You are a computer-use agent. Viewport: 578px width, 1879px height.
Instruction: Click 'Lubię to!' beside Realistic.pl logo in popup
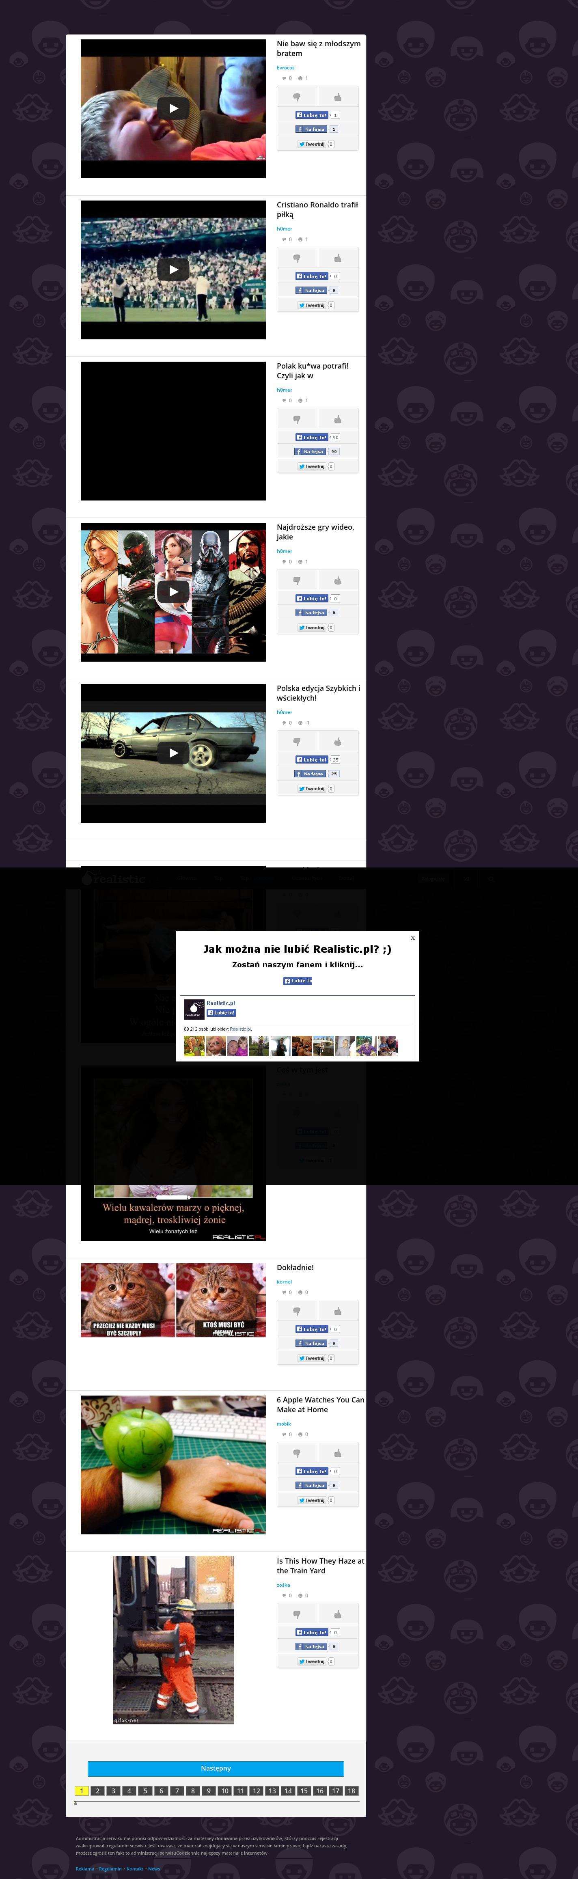tap(221, 1012)
